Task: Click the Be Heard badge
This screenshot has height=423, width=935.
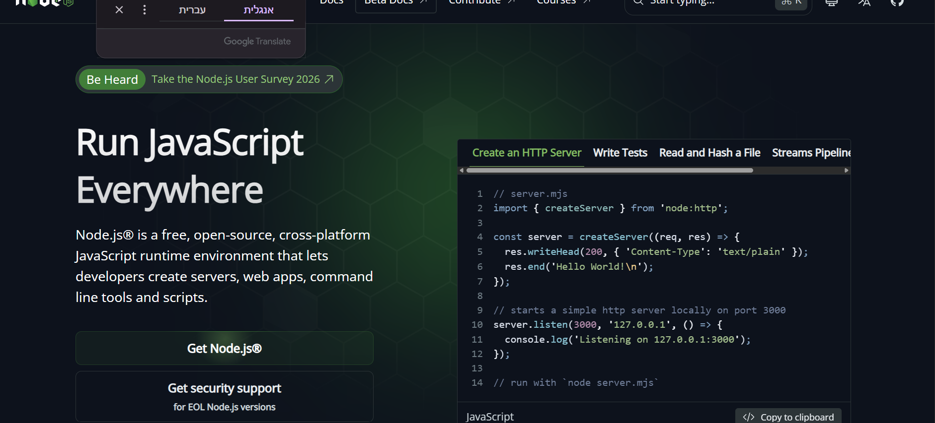Action: coord(112,79)
